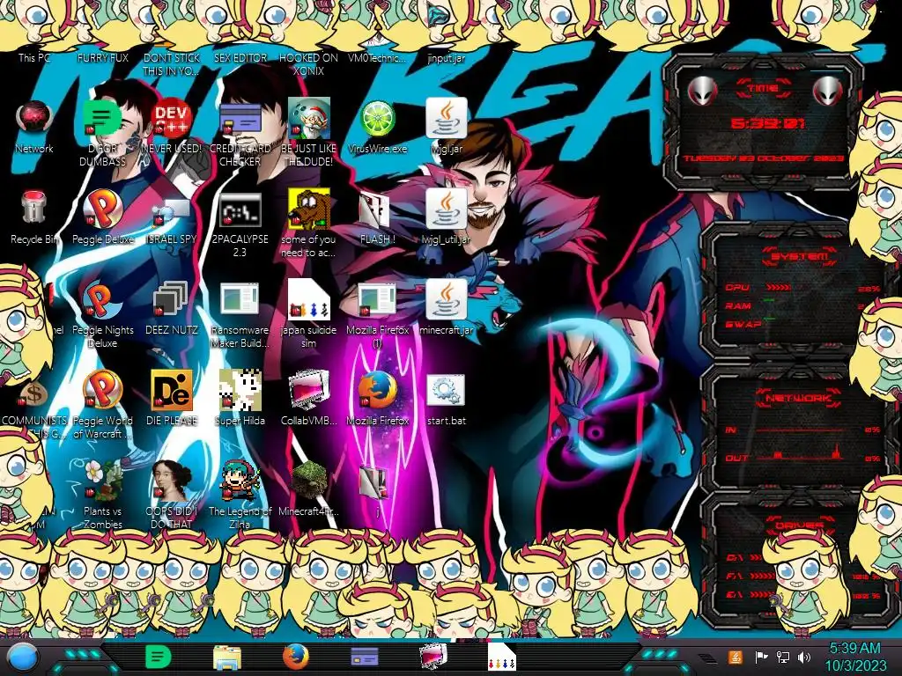Launch the Super Hilda game icon
The image size is (902, 676).
[x=240, y=391]
